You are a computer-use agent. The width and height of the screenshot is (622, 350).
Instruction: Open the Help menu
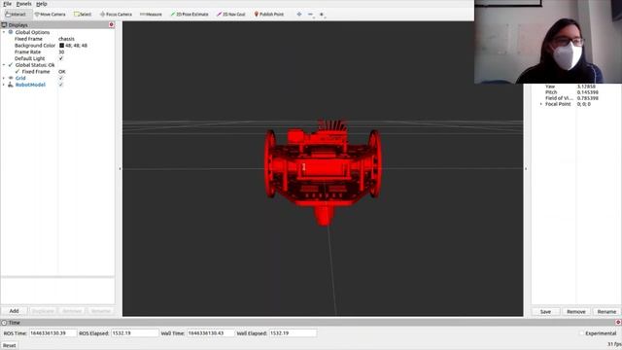click(x=42, y=4)
